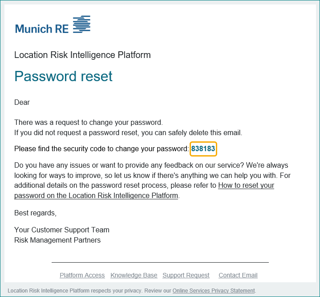Open the Platform Access footer link
Screen dimensions: 320x297
click(82, 275)
